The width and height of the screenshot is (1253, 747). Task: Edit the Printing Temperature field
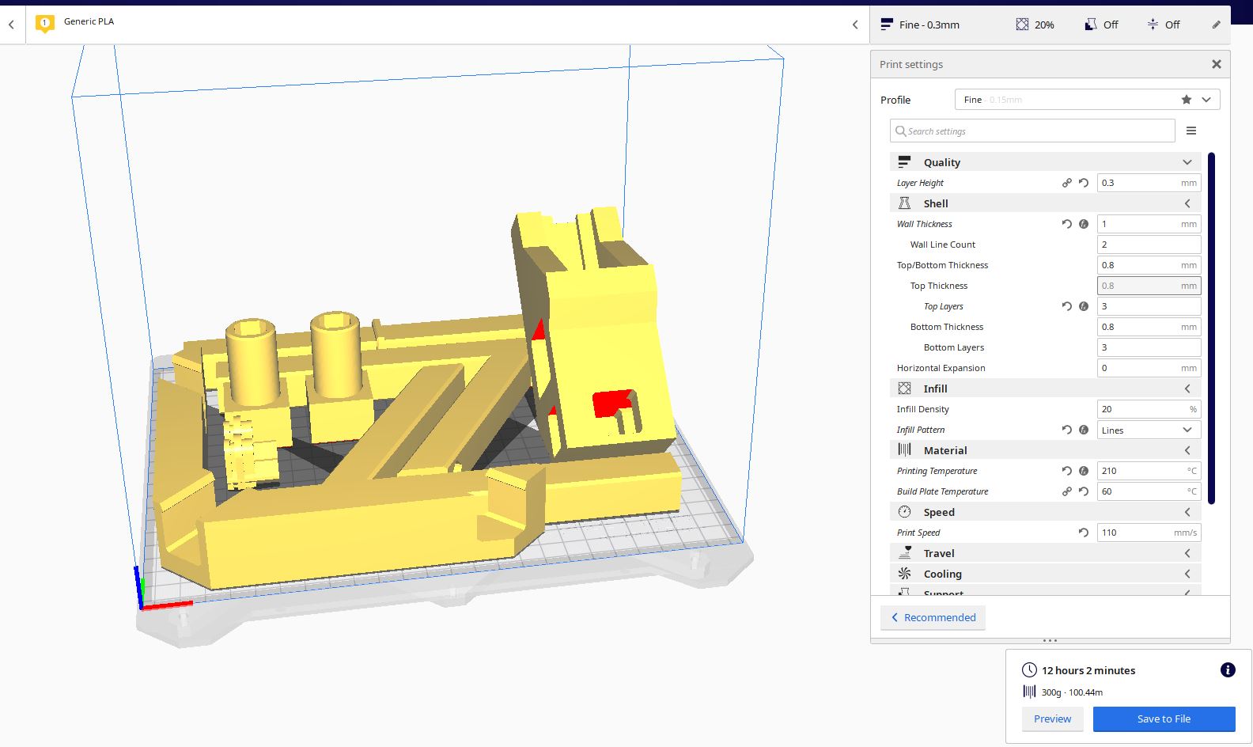tap(1149, 471)
